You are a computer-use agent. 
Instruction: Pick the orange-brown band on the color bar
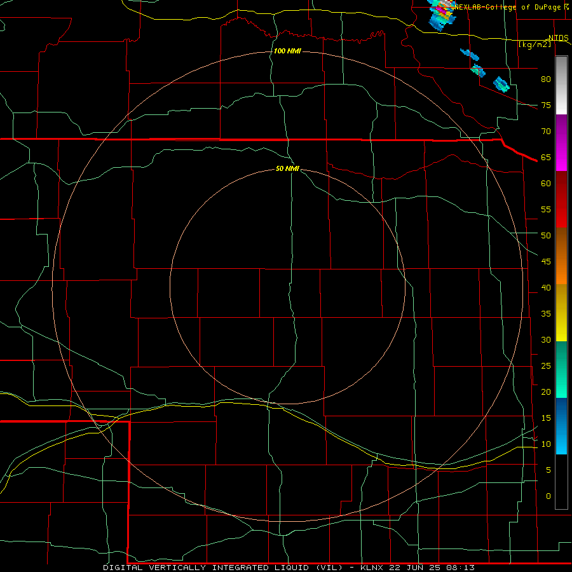pyautogui.click(x=561, y=256)
